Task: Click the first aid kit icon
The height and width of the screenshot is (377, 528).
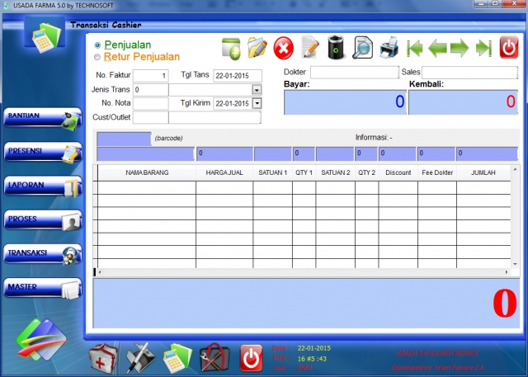Action: click(103, 357)
